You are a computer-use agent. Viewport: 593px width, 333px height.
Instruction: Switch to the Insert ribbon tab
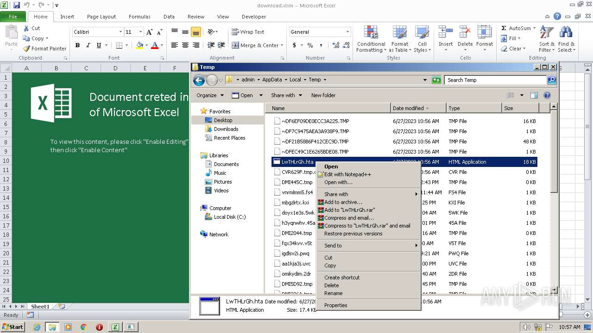(67, 17)
